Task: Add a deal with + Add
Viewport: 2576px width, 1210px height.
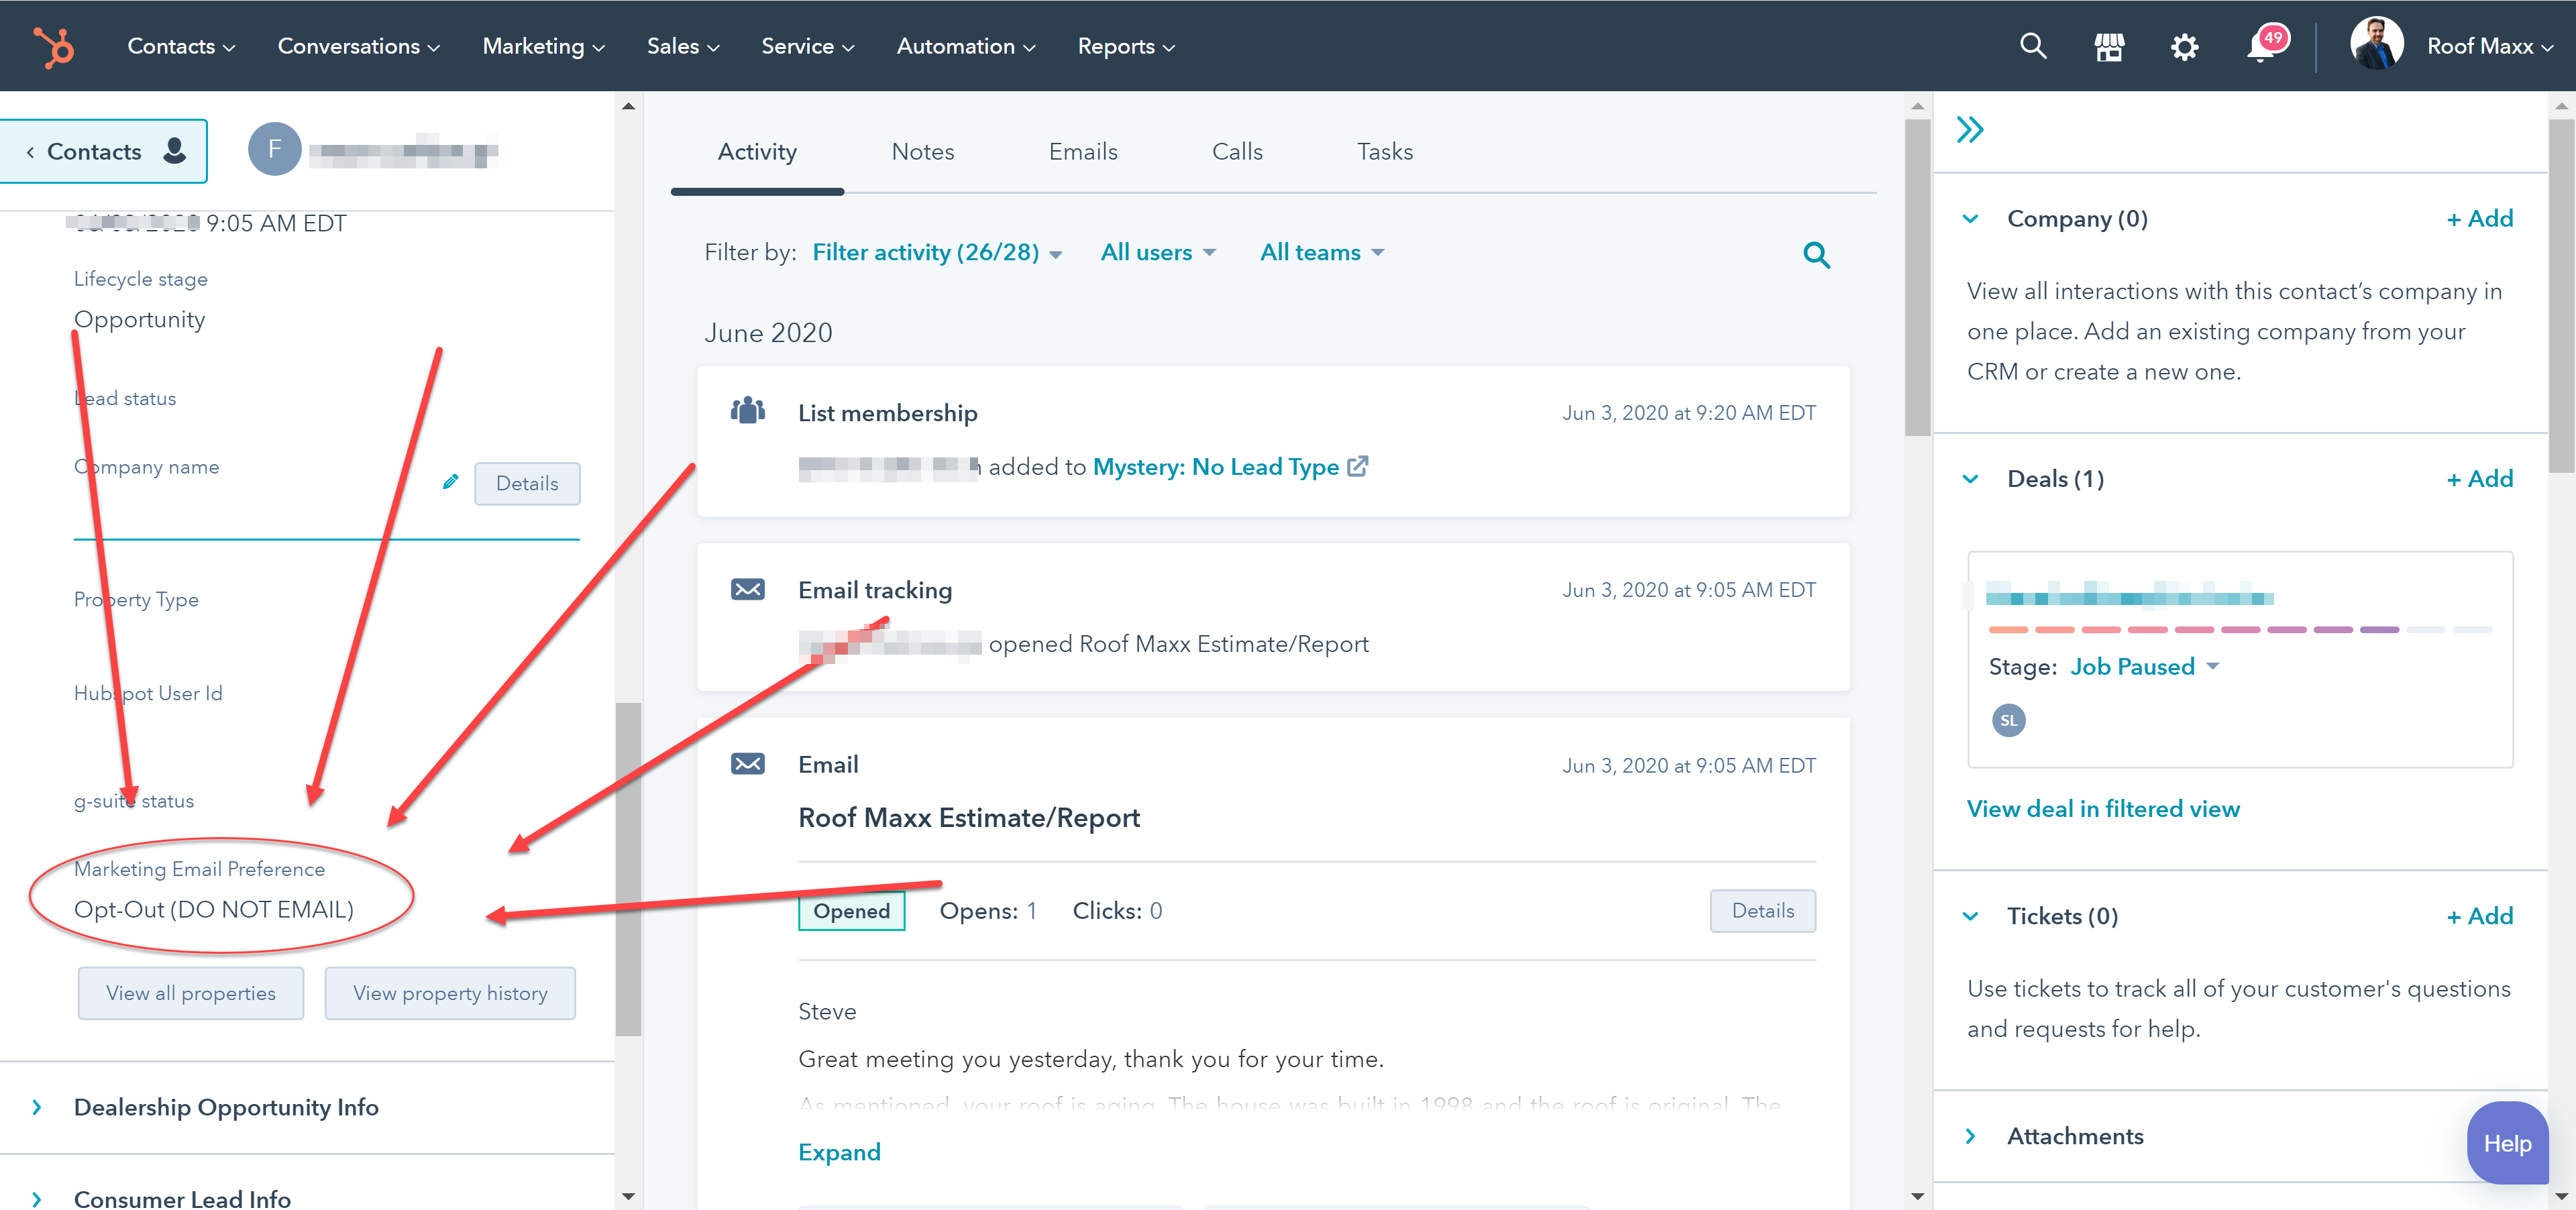Action: tap(2479, 478)
